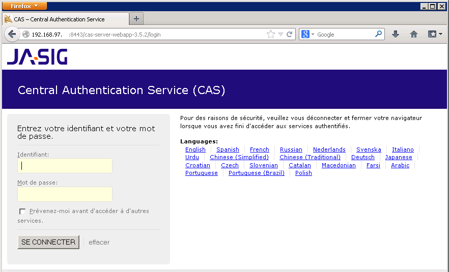Focus the Identifiant input field
Screen dimensions: 449x272
point(65,166)
